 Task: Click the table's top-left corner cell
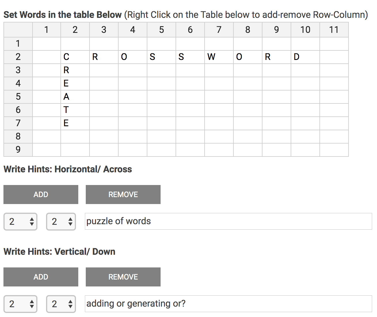click(x=18, y=30)
